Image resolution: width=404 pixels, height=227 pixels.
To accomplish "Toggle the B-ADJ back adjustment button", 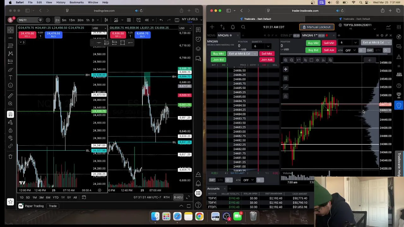I will (x=178, y=197).
